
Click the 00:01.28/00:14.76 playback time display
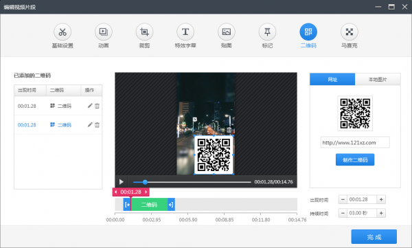[273, 182]
